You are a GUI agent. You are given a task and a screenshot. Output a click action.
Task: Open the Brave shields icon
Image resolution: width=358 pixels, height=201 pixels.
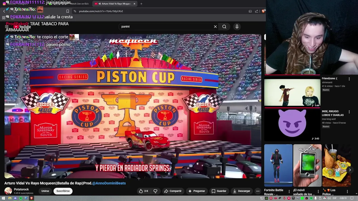[263, 11]
